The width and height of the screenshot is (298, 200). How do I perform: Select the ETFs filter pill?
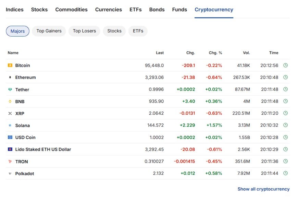pyautogui.click(x=138, y=31)
